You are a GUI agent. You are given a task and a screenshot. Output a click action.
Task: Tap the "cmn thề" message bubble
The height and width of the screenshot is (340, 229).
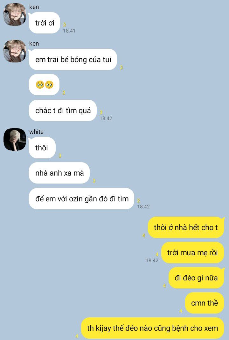coord(205,303)
